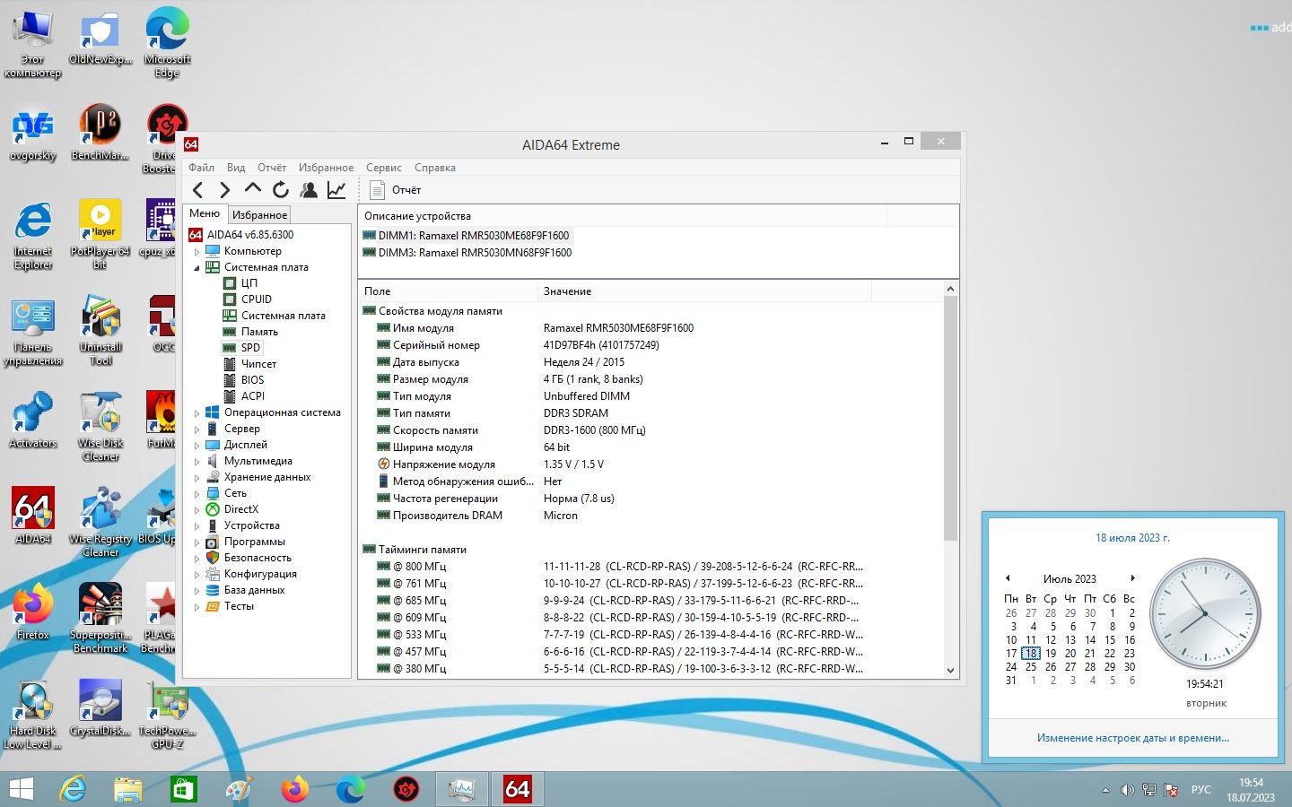Select Память tree item

pyautogui.click(x=259, y=332)
